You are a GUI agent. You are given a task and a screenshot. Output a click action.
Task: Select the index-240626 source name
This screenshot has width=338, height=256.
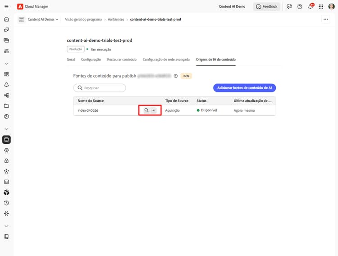[x=88, y=110]
